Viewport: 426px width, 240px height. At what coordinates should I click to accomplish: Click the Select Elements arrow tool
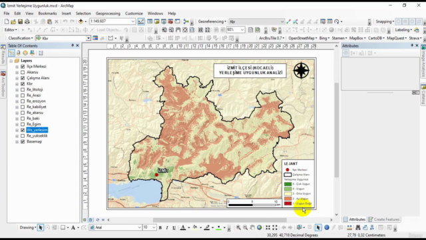41,227
